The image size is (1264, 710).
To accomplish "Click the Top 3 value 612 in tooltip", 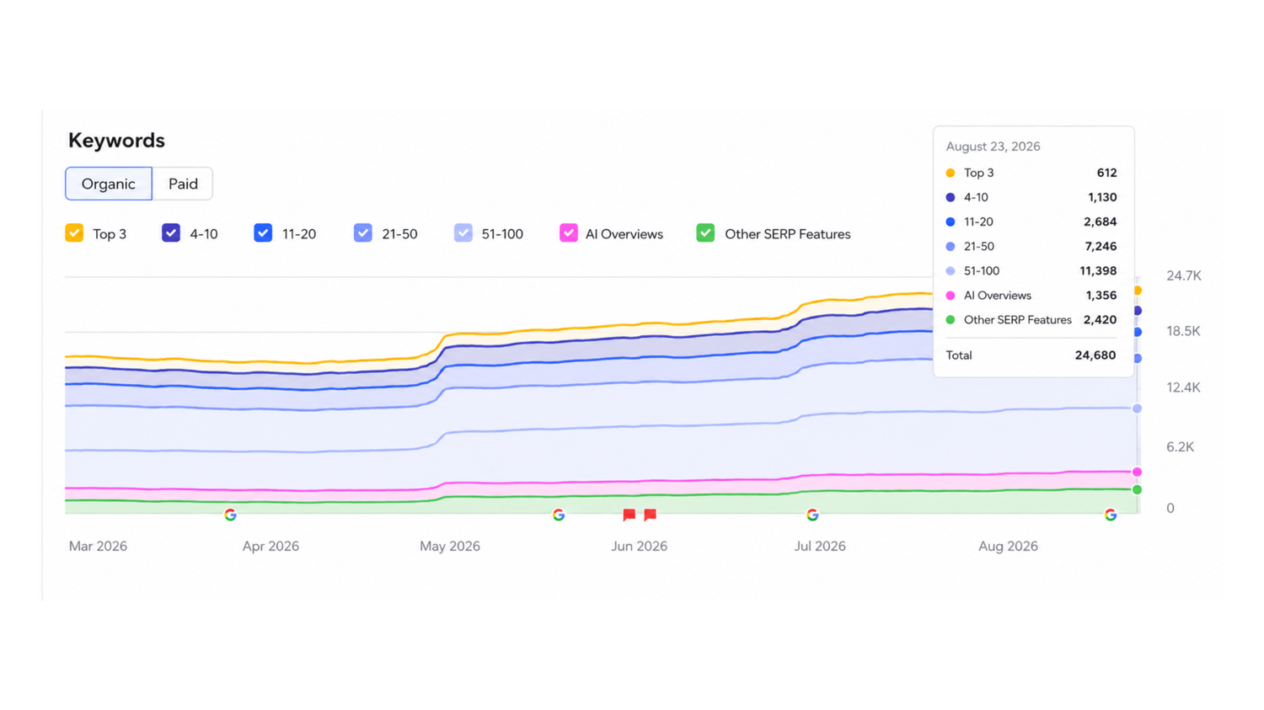I will (1106, 173).
